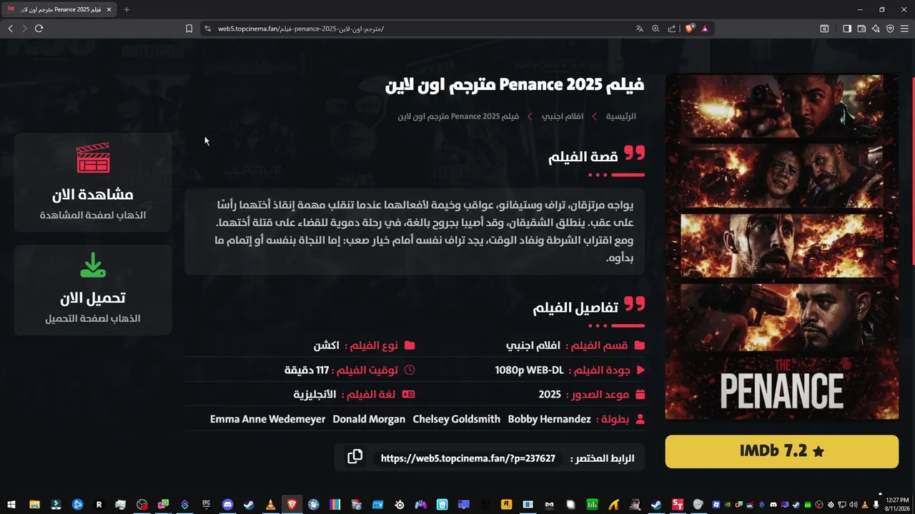Click the section value افلام اجنبي in details
Viewport: 915px width, 514px height.
click(533, 346)
